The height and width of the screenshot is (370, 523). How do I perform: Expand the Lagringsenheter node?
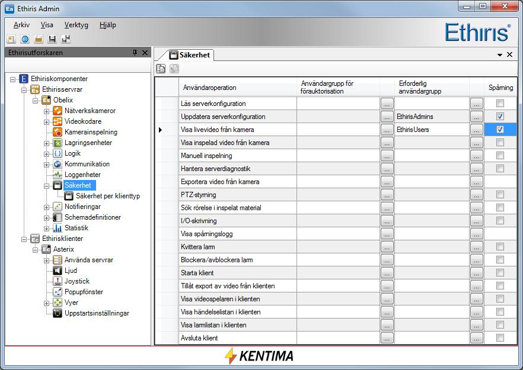[x=46, y=143]
